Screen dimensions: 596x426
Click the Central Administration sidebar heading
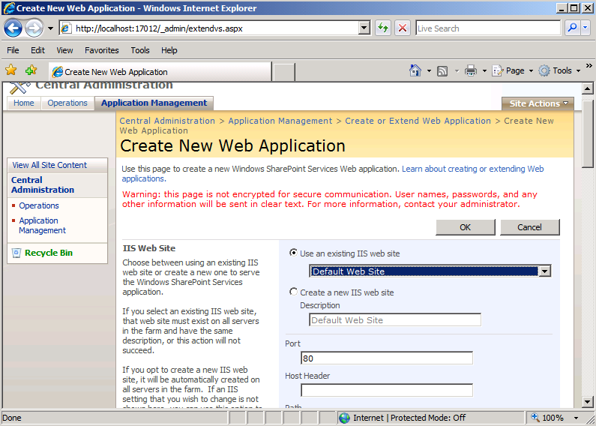43,184
